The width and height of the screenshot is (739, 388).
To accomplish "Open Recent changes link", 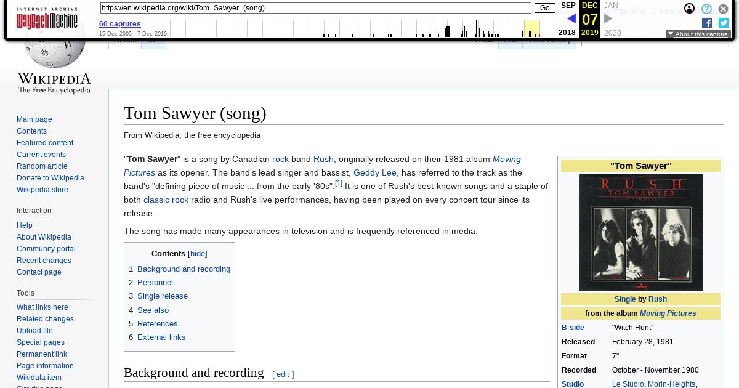I will point(44,261).
